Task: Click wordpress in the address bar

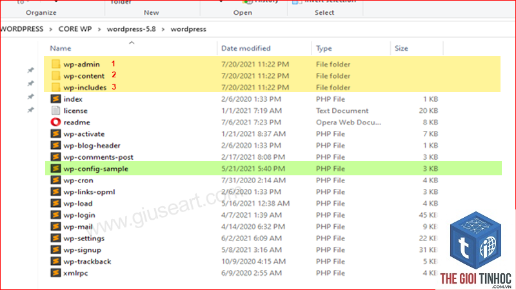Action: (188, 29)
